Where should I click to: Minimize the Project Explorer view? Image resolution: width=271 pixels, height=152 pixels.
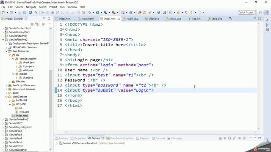point(44,18)
